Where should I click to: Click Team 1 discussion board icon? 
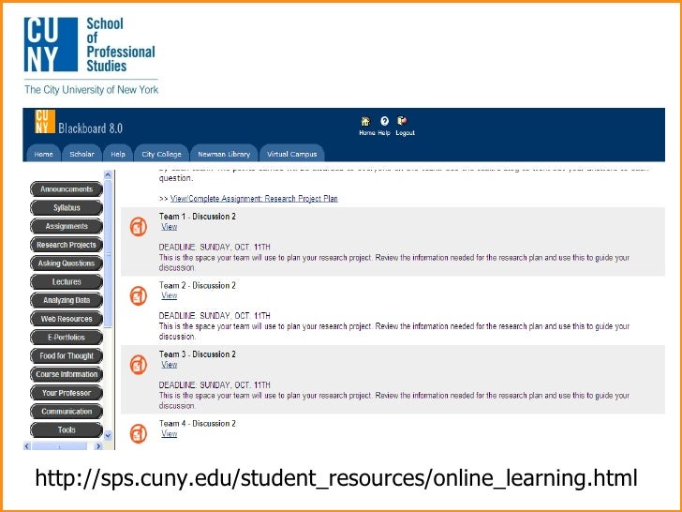coord(139,227)
